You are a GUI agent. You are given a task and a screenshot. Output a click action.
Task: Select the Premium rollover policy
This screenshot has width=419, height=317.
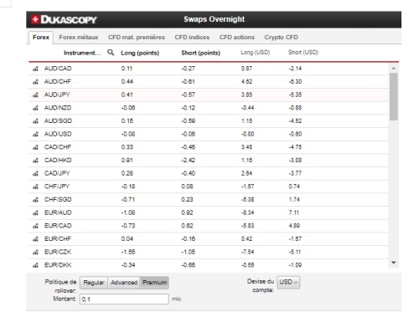[154, 283]
